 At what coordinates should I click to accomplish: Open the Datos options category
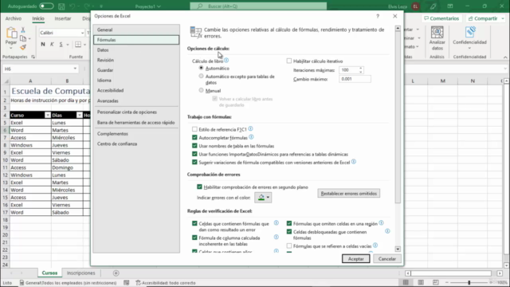(x=136, y=49)
